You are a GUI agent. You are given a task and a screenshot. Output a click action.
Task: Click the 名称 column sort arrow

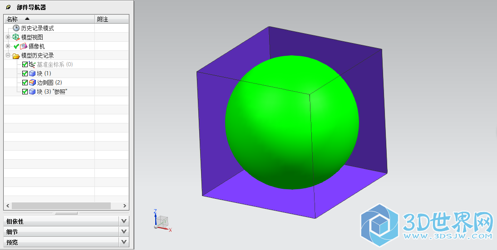(x=27, y=19)
